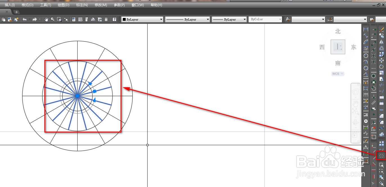Open the QuickCalc calculator icon

point(106,19)
